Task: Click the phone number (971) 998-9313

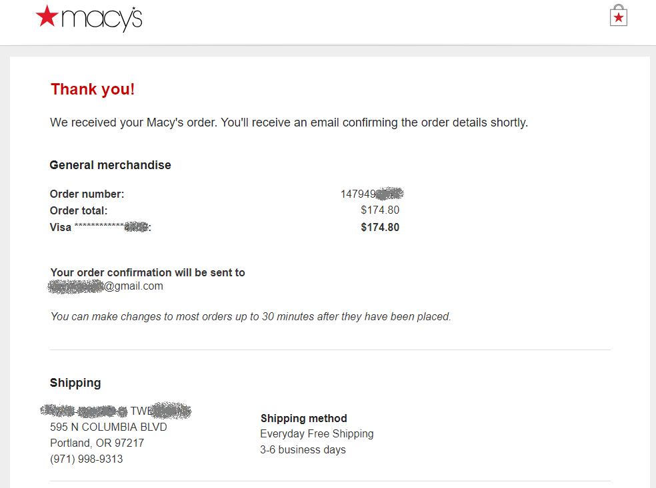Action: (87, 459)
